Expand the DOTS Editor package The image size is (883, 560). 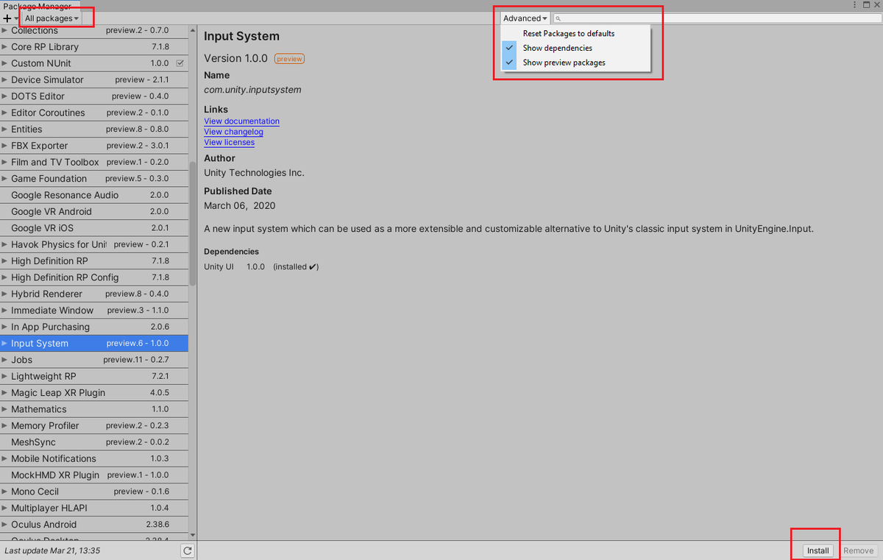[4, 96]
